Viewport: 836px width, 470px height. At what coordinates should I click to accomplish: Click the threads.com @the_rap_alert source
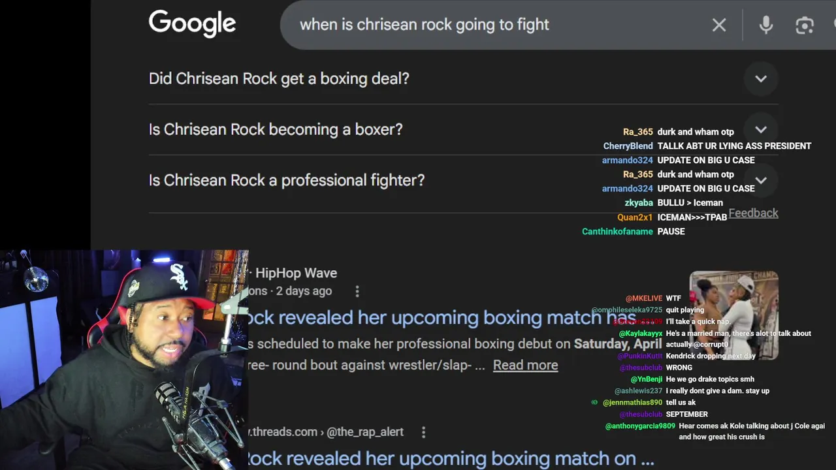click(x=327, y=432)
